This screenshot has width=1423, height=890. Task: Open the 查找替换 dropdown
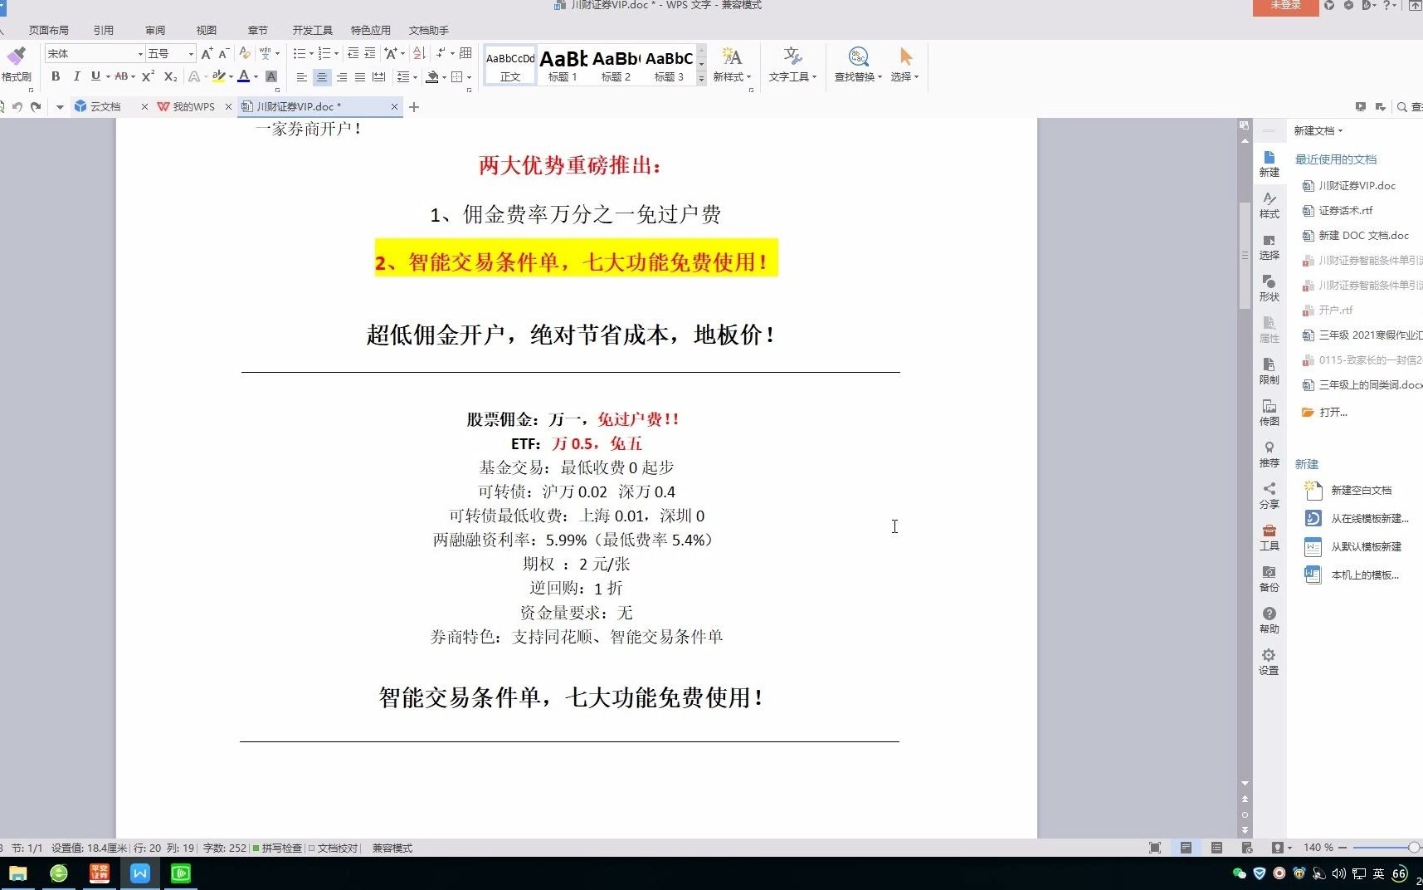(858, 65)
